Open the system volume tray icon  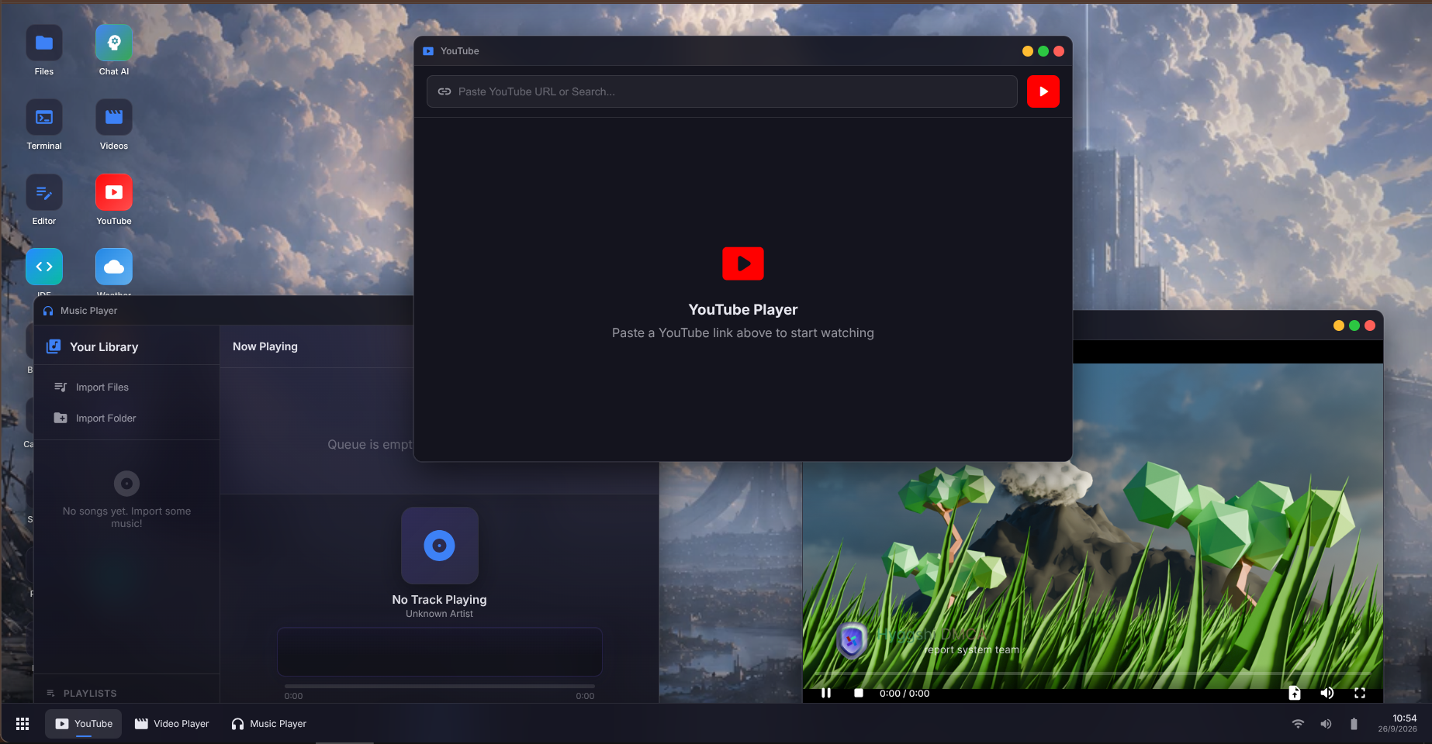click(1326, 724)
